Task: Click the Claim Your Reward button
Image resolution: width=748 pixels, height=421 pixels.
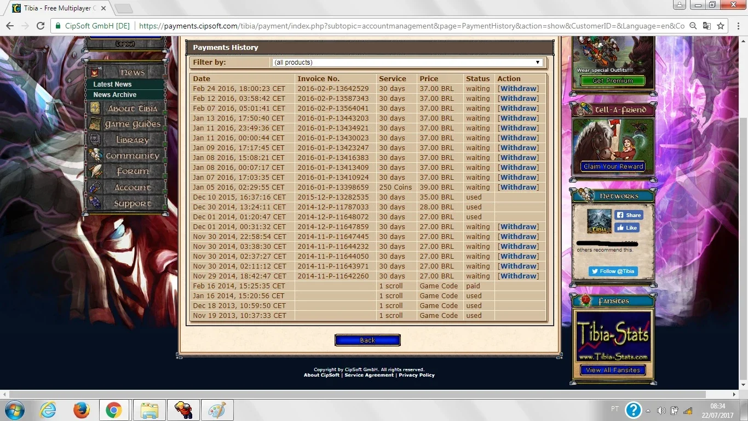Action: [x=613, y=167]
